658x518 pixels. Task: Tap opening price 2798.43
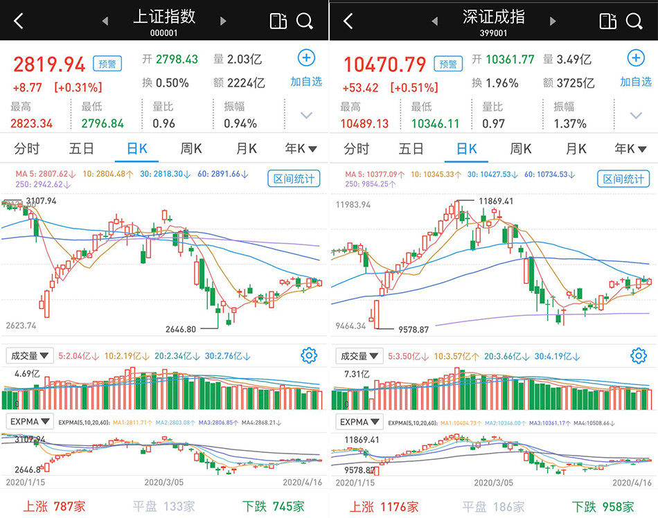177,59
